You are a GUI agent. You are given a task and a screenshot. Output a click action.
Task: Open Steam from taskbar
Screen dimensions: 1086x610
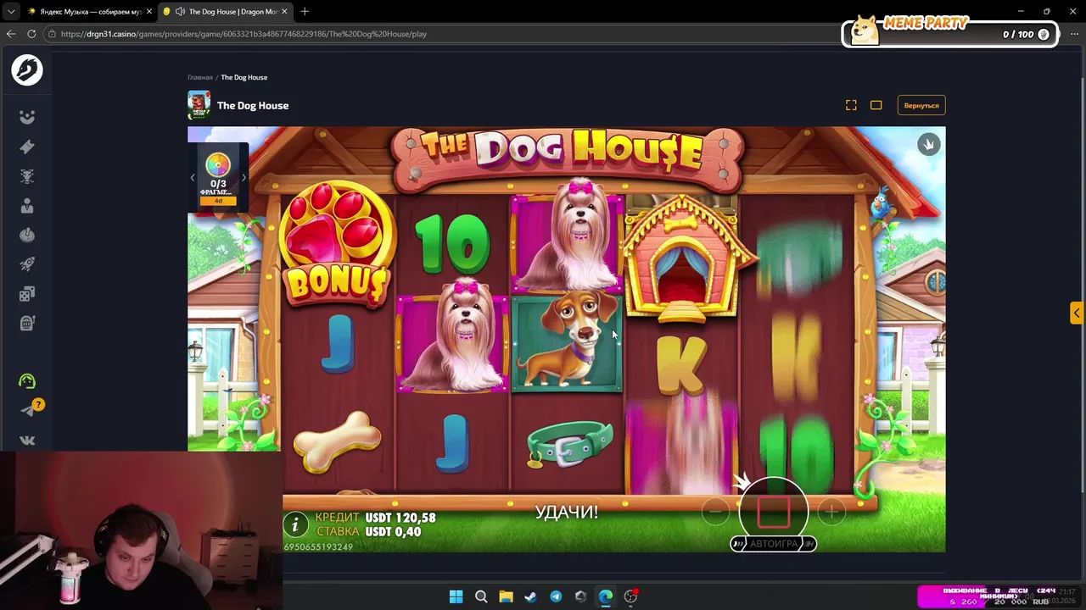(530, 596)
